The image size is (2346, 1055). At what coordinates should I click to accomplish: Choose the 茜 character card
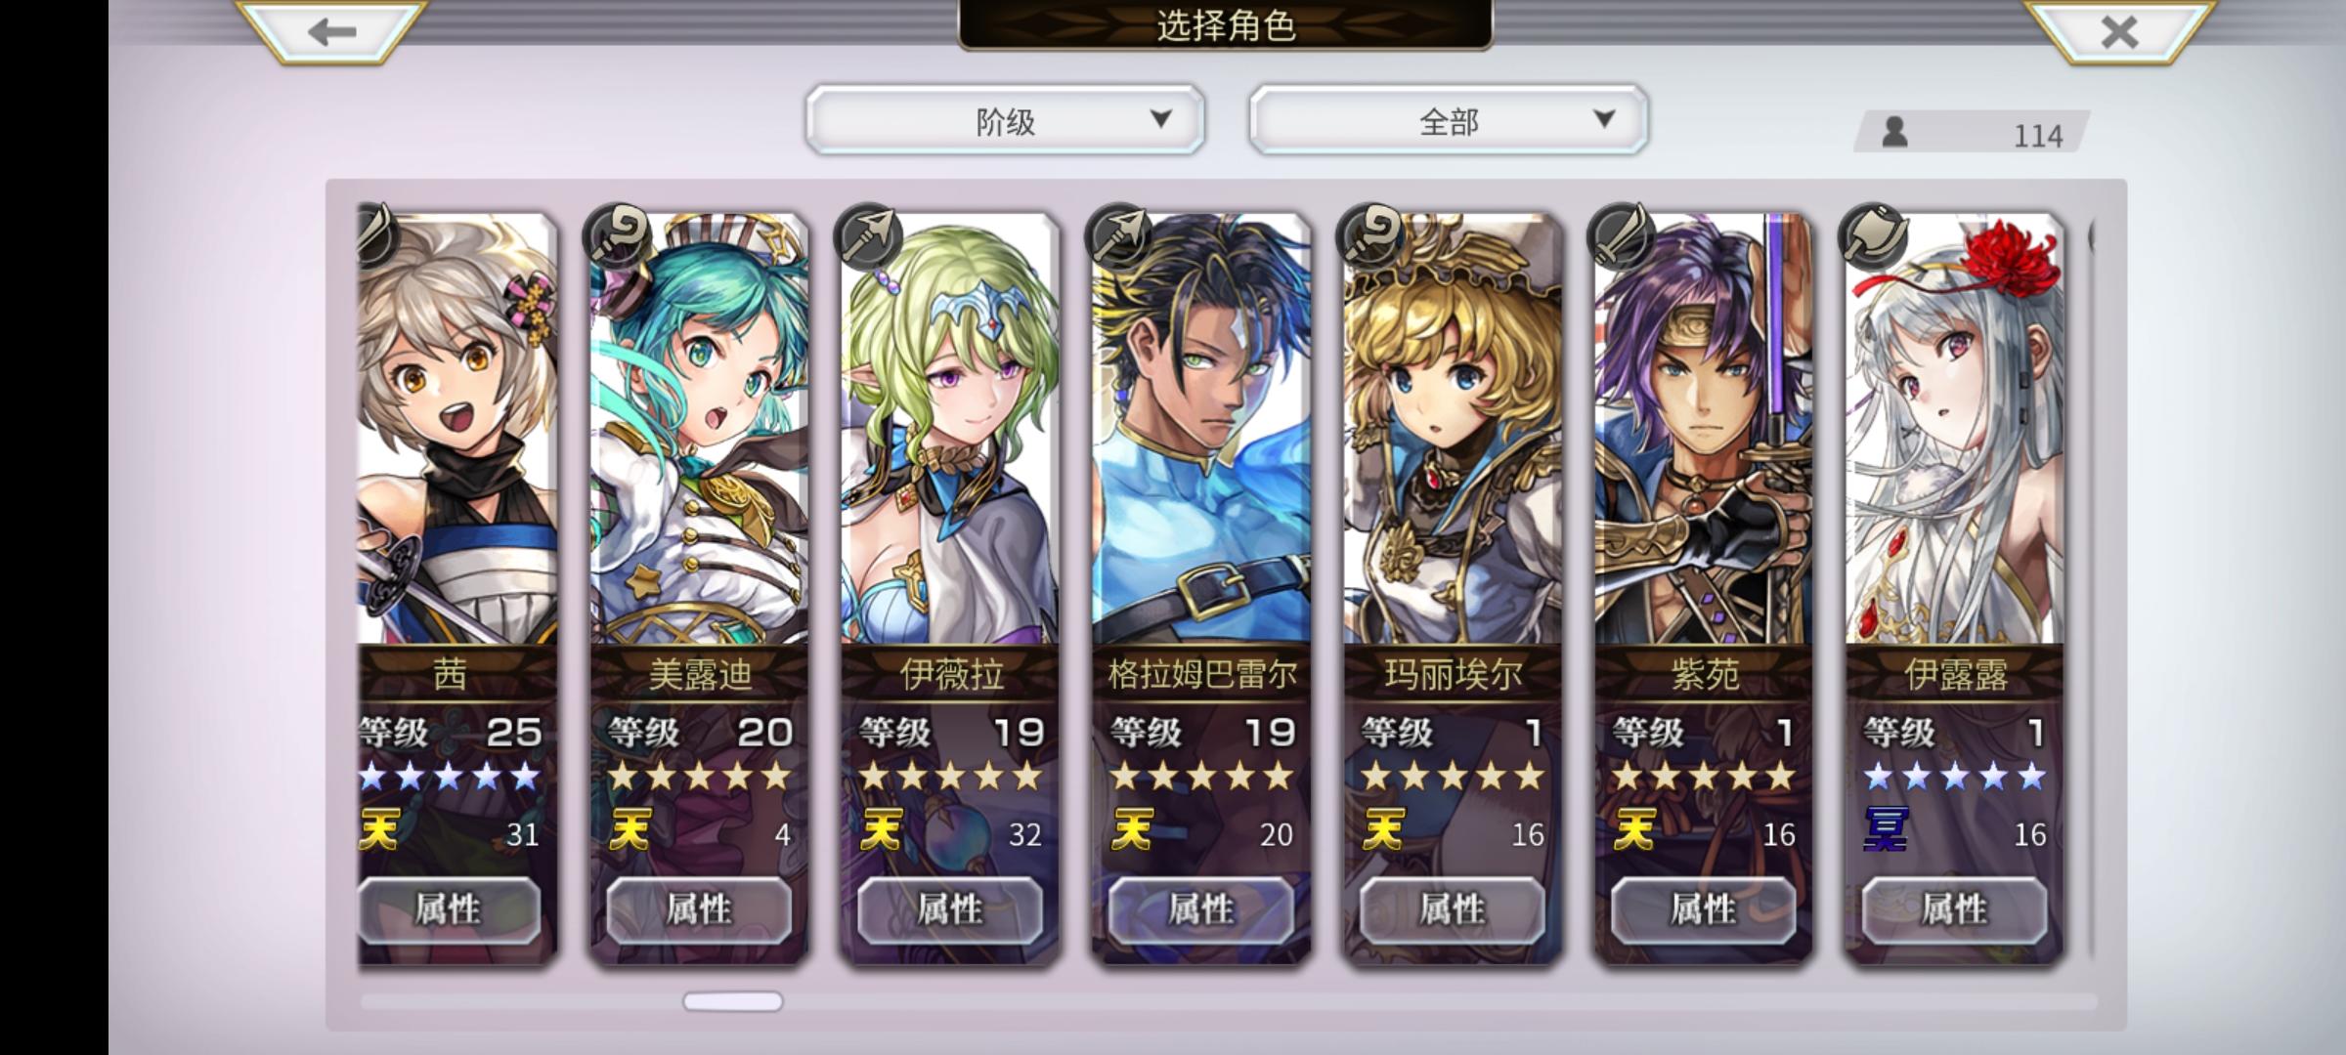click(457, 586)
